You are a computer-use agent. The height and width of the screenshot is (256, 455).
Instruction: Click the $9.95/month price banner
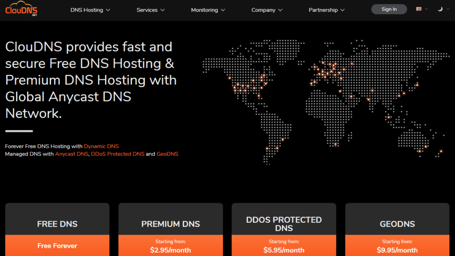point(397,246)
